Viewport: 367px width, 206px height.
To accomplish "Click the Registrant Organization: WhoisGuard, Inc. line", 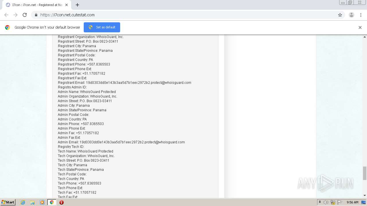I will [91, 37].
